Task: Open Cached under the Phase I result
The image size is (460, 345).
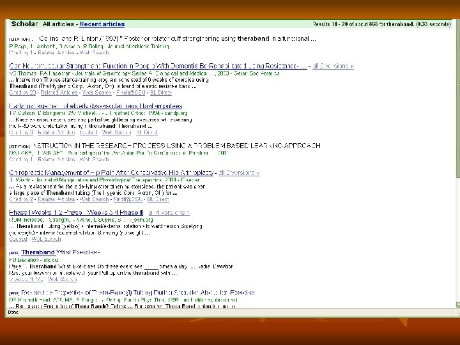Action: click(x=18, y=240)
